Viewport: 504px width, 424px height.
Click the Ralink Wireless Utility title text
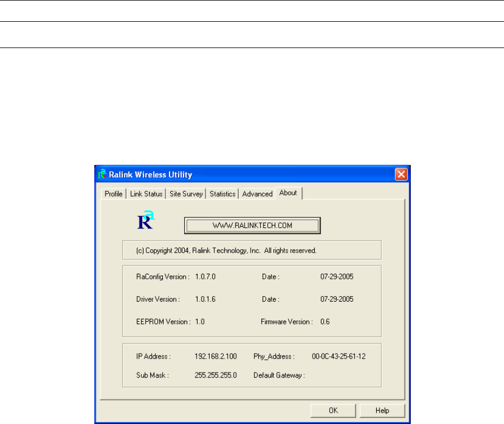151,175
